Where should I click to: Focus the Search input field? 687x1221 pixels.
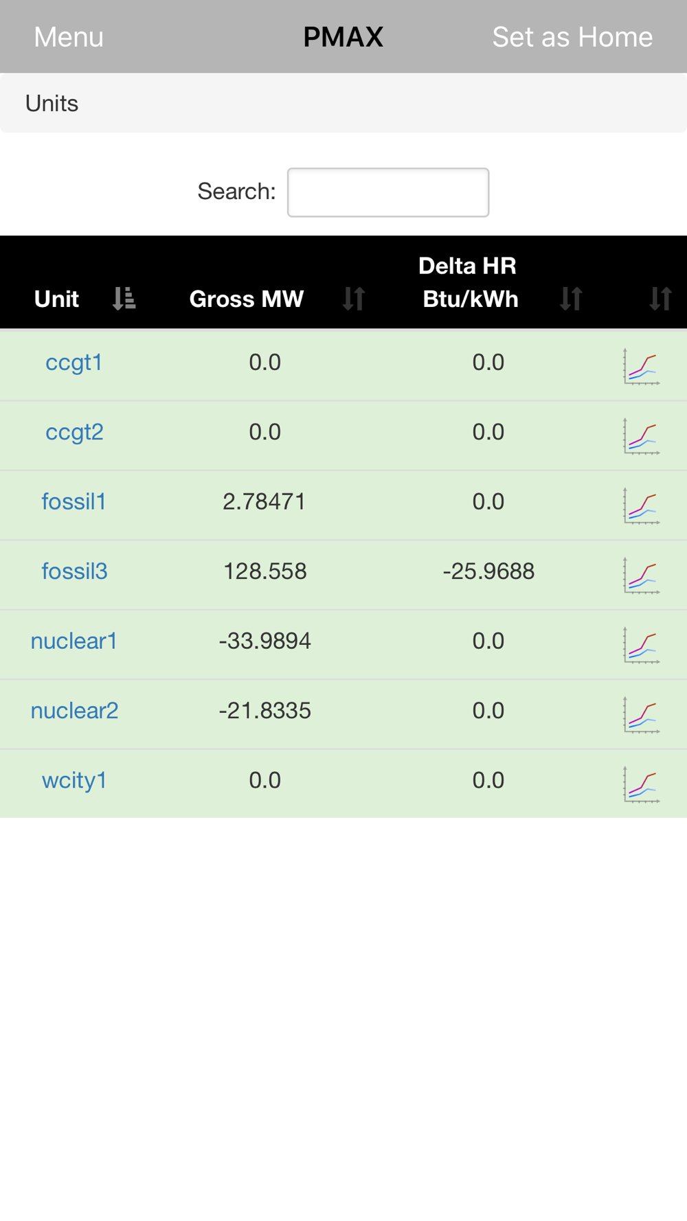pyautogui.click(x=388, y=192)
